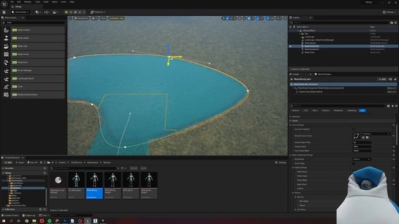Click the Water Body Ocean actor icon
Screen dimensions: 399x224
6,54
